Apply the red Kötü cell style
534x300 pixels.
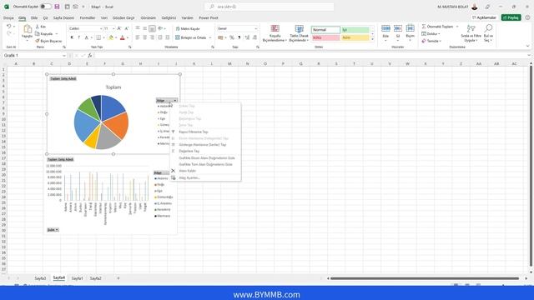(x=325, y=37)
